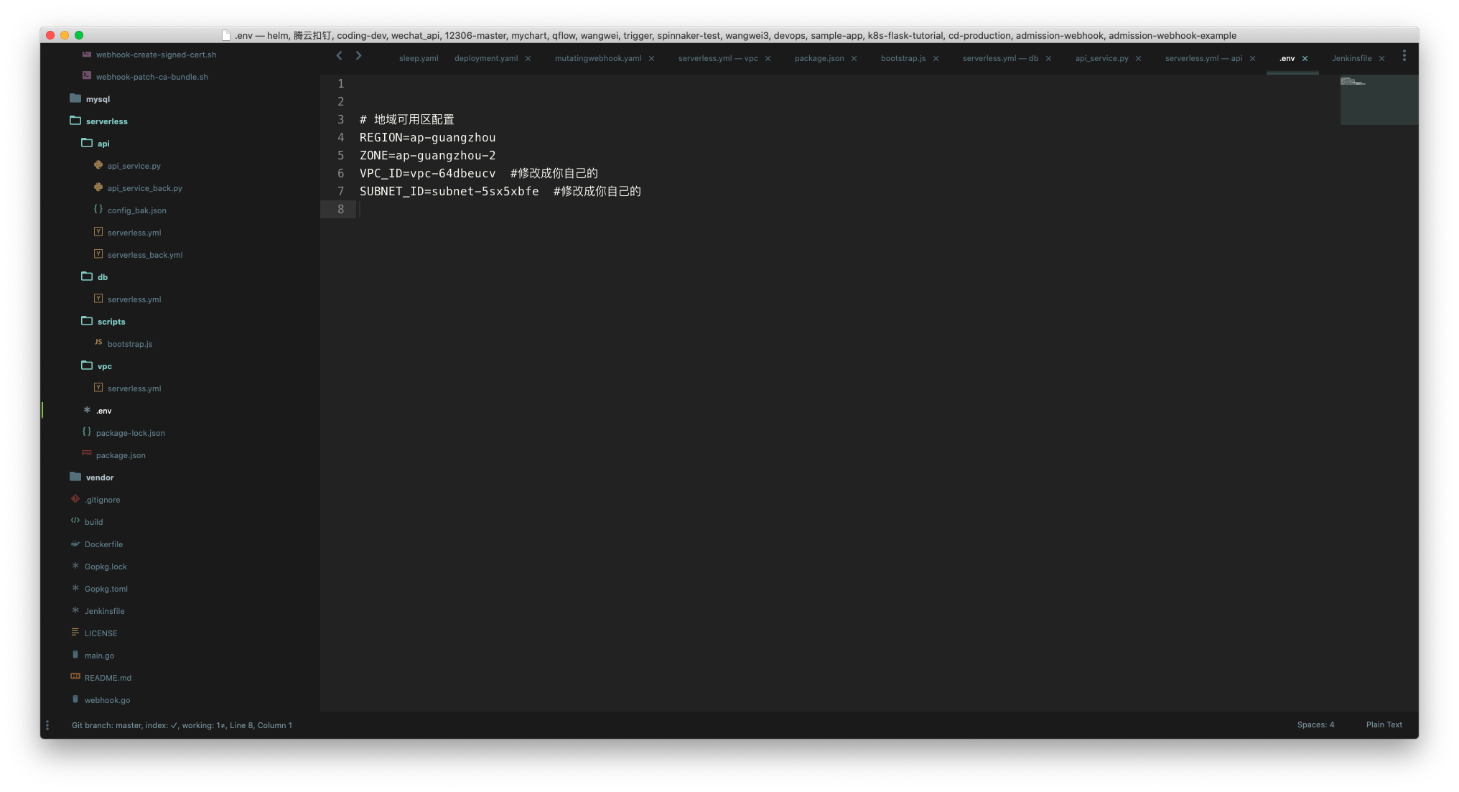Close the .env tab
The width and height of the screenshot is (1459, 792).
1305,59
